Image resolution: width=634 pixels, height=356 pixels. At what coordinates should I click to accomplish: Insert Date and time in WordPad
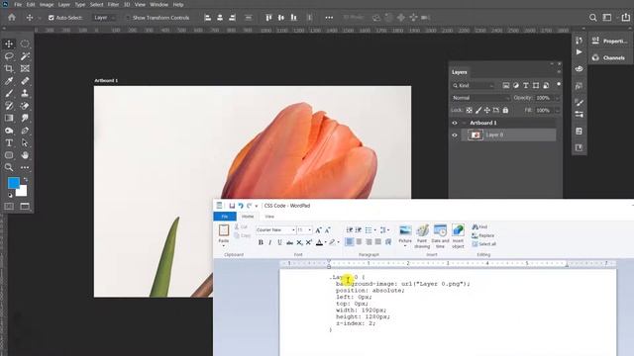point(440,236)
